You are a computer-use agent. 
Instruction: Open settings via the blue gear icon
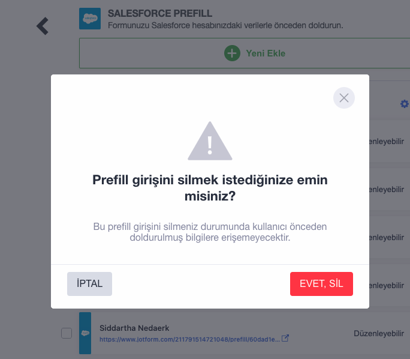click(405, 104)
